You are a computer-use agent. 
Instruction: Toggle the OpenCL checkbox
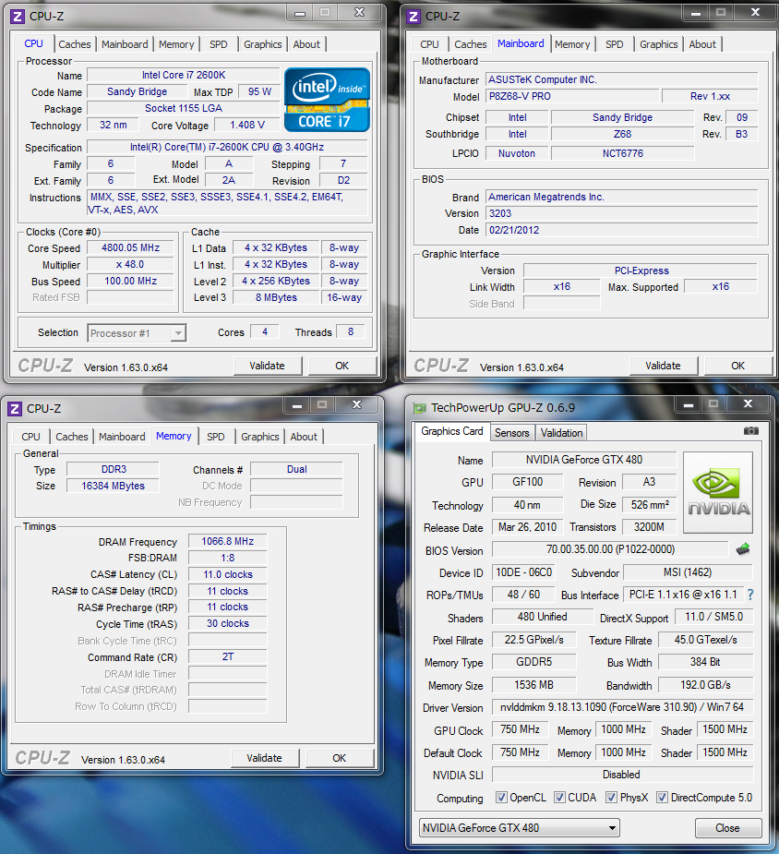[x=501, y=798]
